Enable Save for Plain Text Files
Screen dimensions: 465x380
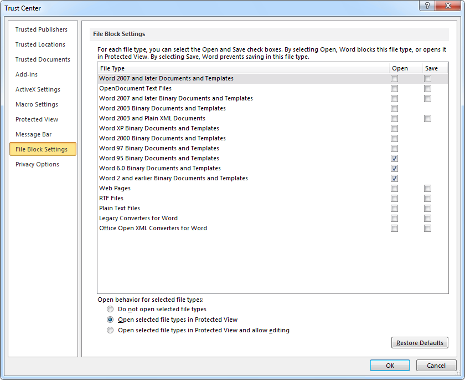click(x=427, y=208)
